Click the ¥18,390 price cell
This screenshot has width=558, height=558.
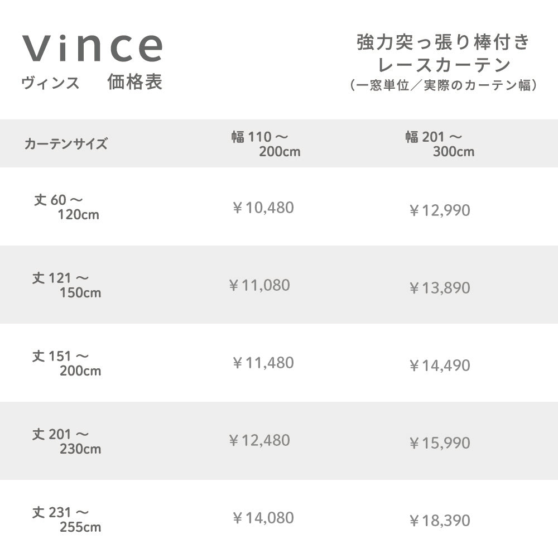(440, 521)
